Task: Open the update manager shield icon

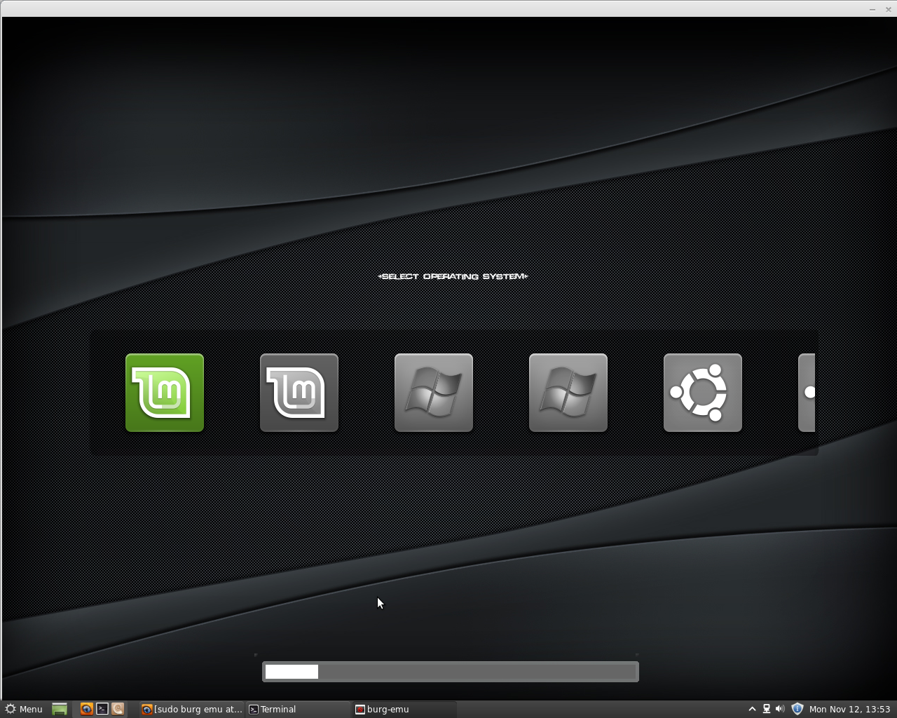Action: click(797, 709)
